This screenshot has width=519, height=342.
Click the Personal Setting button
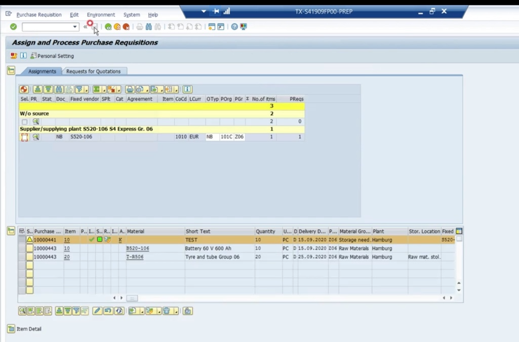pyautogui.click(x=52, y=56)
